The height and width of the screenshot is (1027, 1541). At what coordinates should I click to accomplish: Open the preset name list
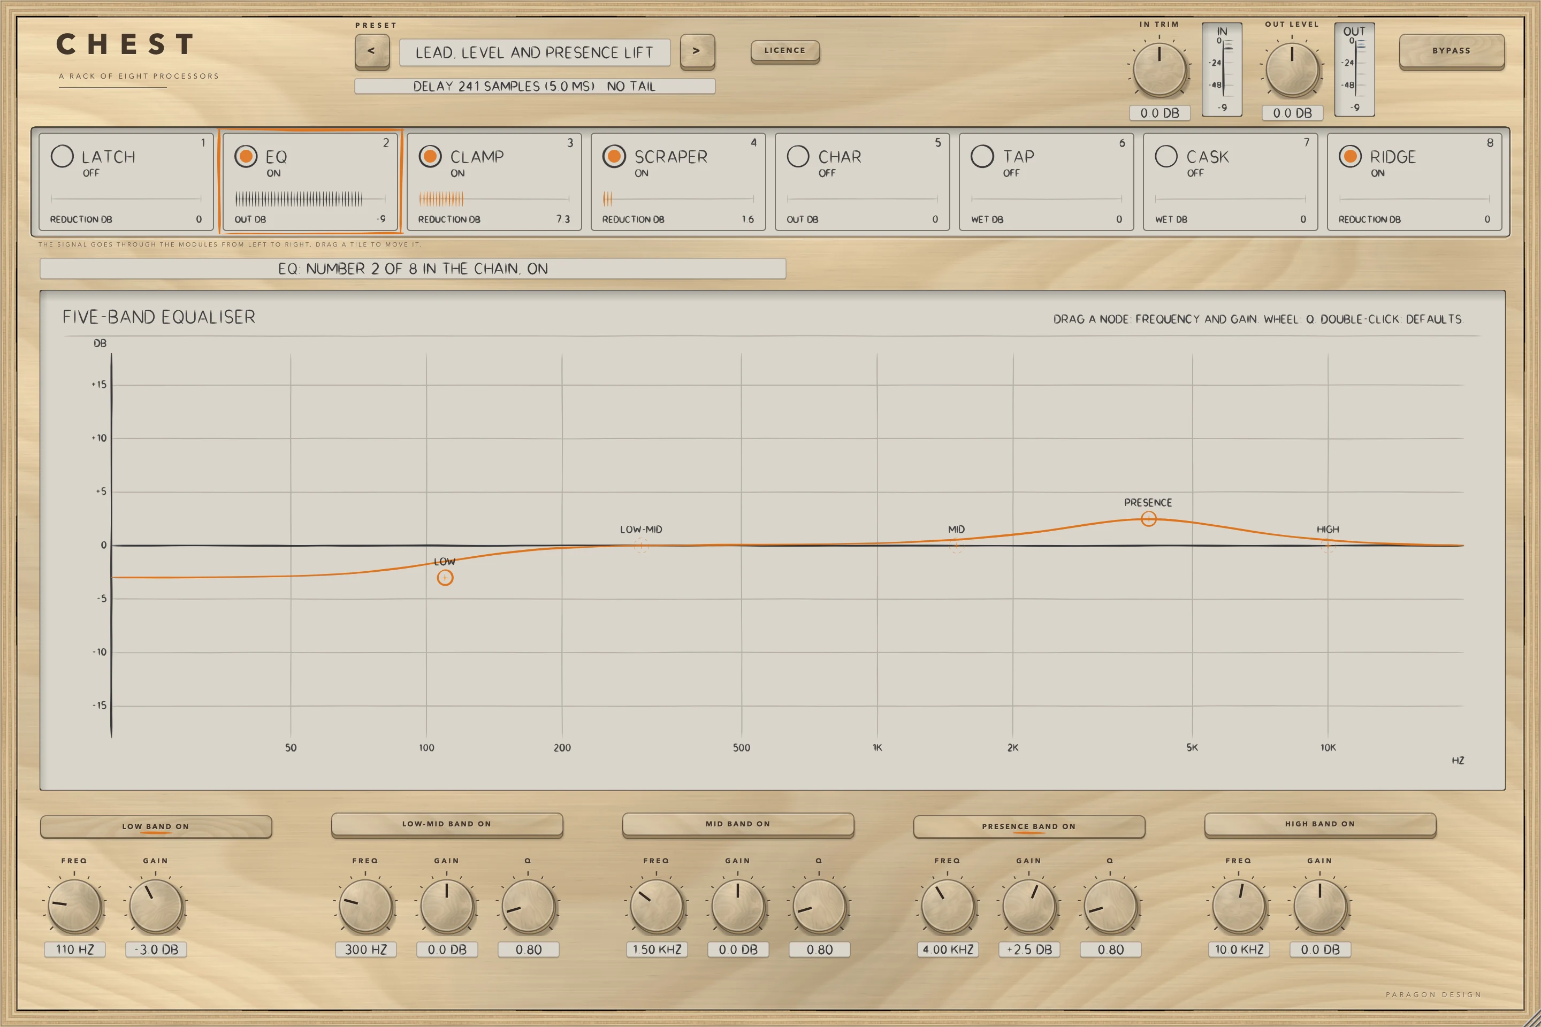tap(535, 52)
